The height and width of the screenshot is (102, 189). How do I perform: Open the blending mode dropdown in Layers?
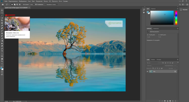(x=155, y=66)
